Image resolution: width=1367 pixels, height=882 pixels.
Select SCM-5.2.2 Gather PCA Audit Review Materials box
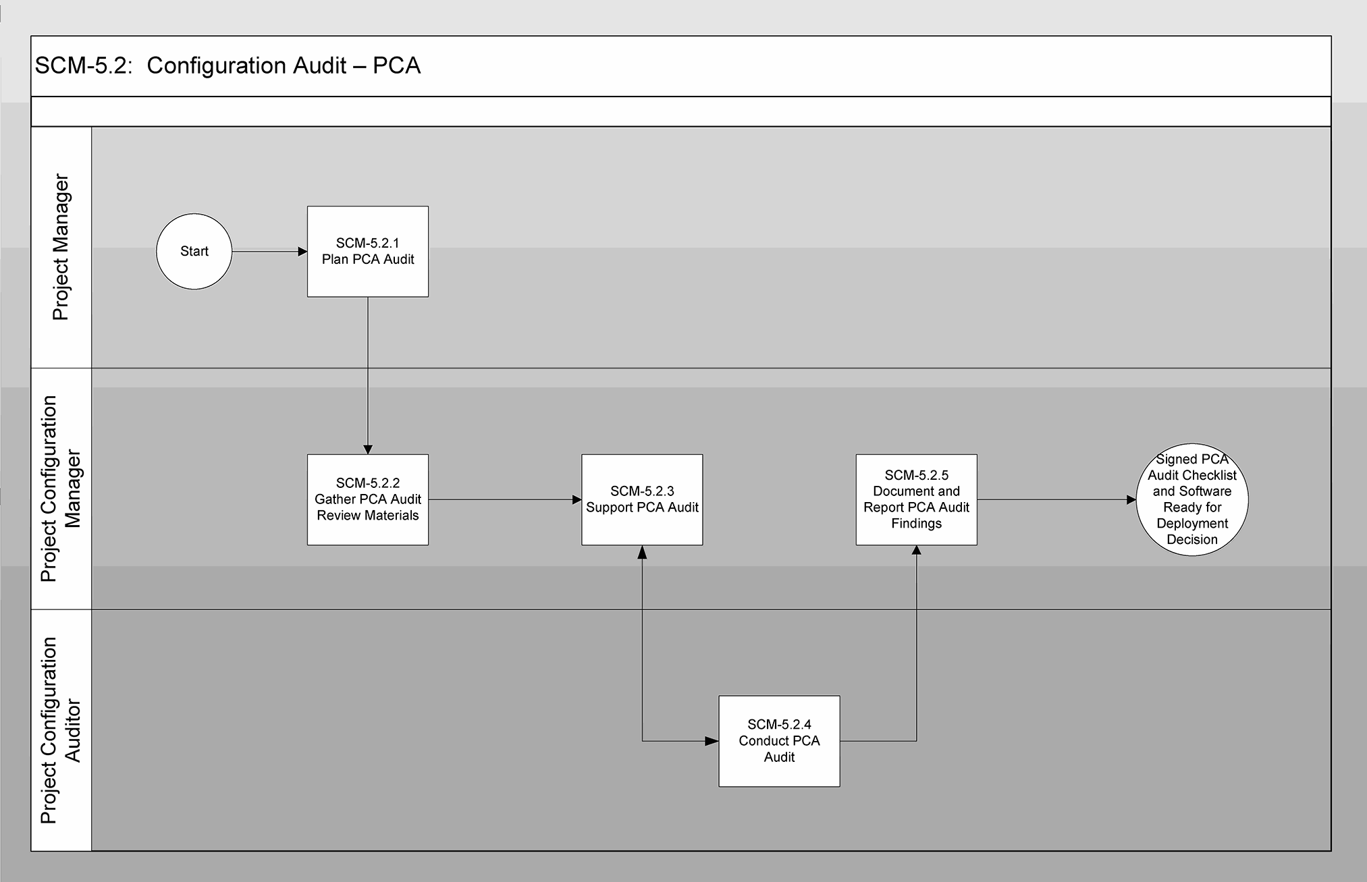point(367,499)
